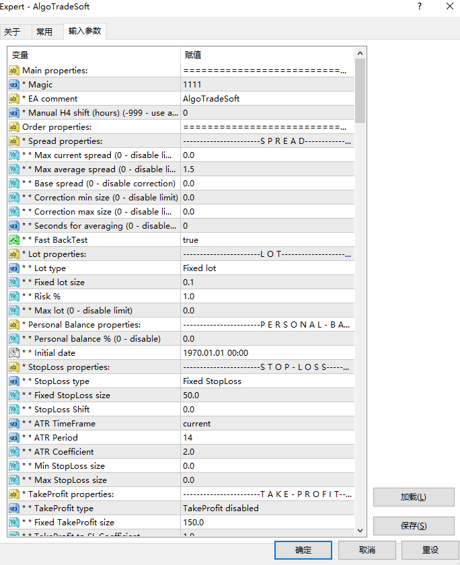Click the string icon beside Spread properties

(x=13, y=141)
